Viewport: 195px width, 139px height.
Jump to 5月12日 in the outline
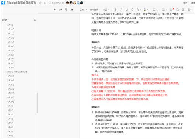(x=11, y=38)
